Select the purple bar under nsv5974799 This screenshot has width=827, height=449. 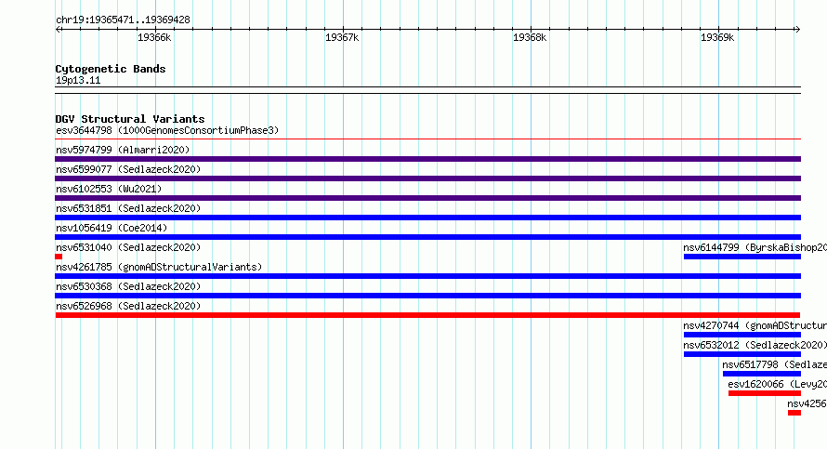tap(427, 159)
